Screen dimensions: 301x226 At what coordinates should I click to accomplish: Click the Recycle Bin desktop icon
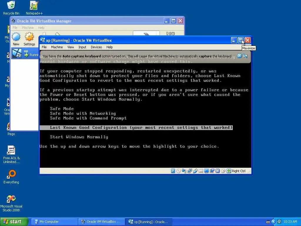(x=11, y=8)
